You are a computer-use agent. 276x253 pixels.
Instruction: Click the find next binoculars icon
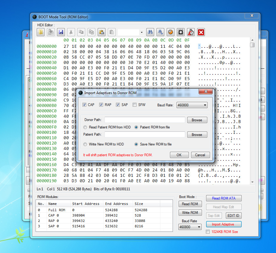click(160, 32)
